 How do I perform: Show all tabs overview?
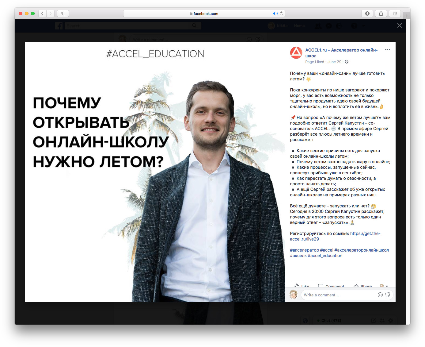point(395,13)
